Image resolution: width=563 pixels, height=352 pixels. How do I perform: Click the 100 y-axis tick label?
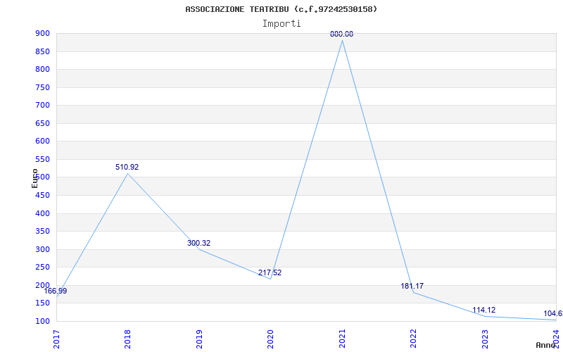pyautogui.click(x=42, y=322)
